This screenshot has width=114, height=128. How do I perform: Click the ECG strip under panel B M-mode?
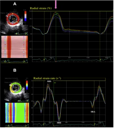(17, 125)
